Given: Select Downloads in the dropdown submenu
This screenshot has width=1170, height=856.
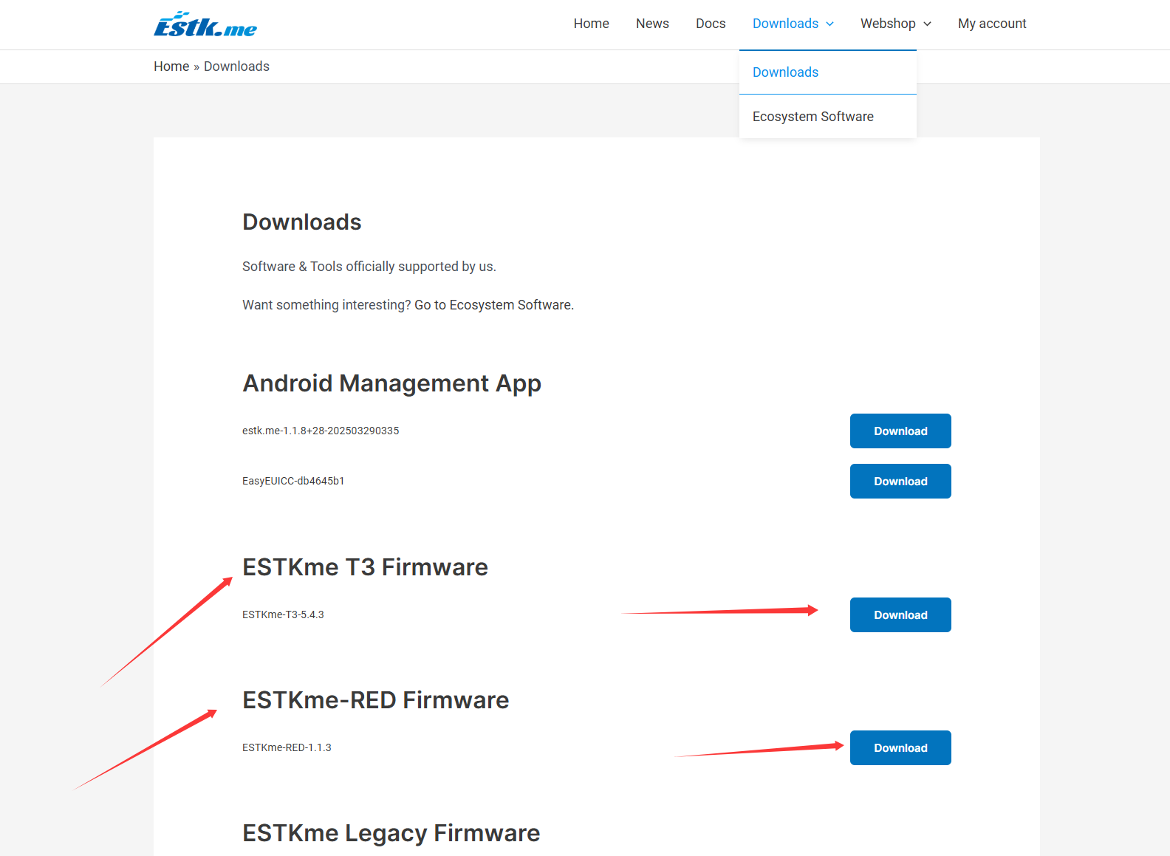Looking at the screenshot, I should pos(785,72).
